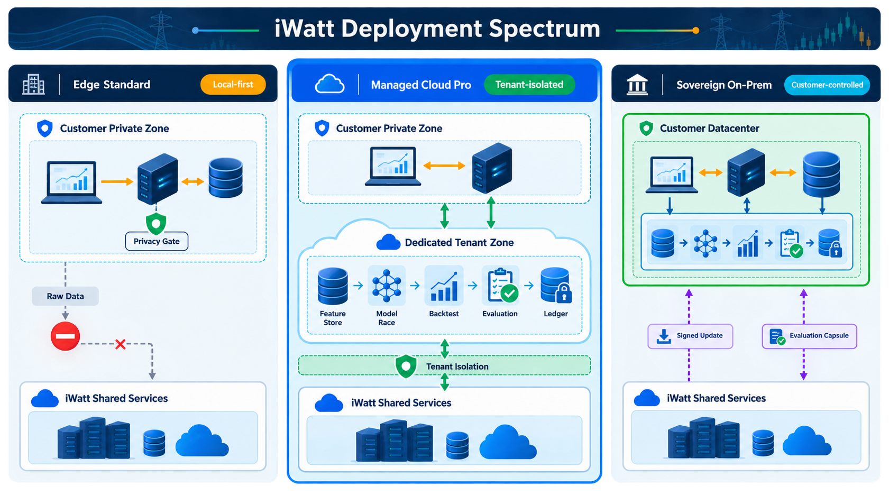
Task: Click the Backtest label
Action: pos(444,314)
